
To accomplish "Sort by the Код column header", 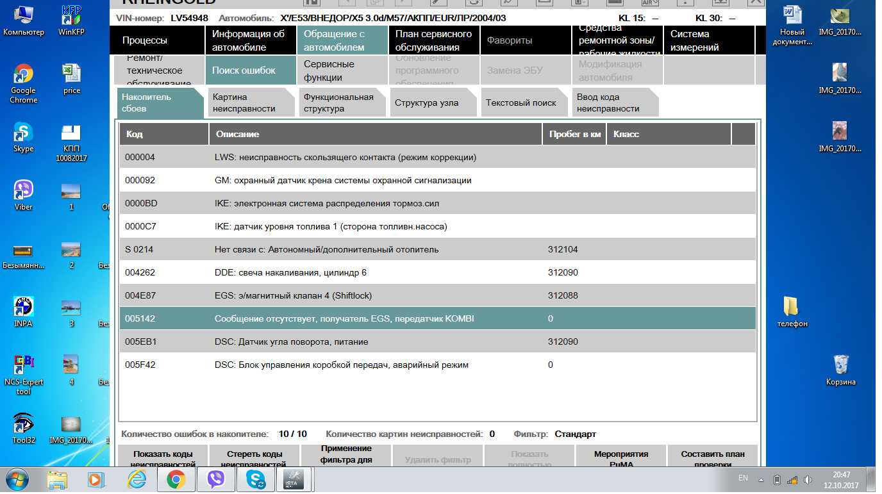I will click(x=164, y=134).
